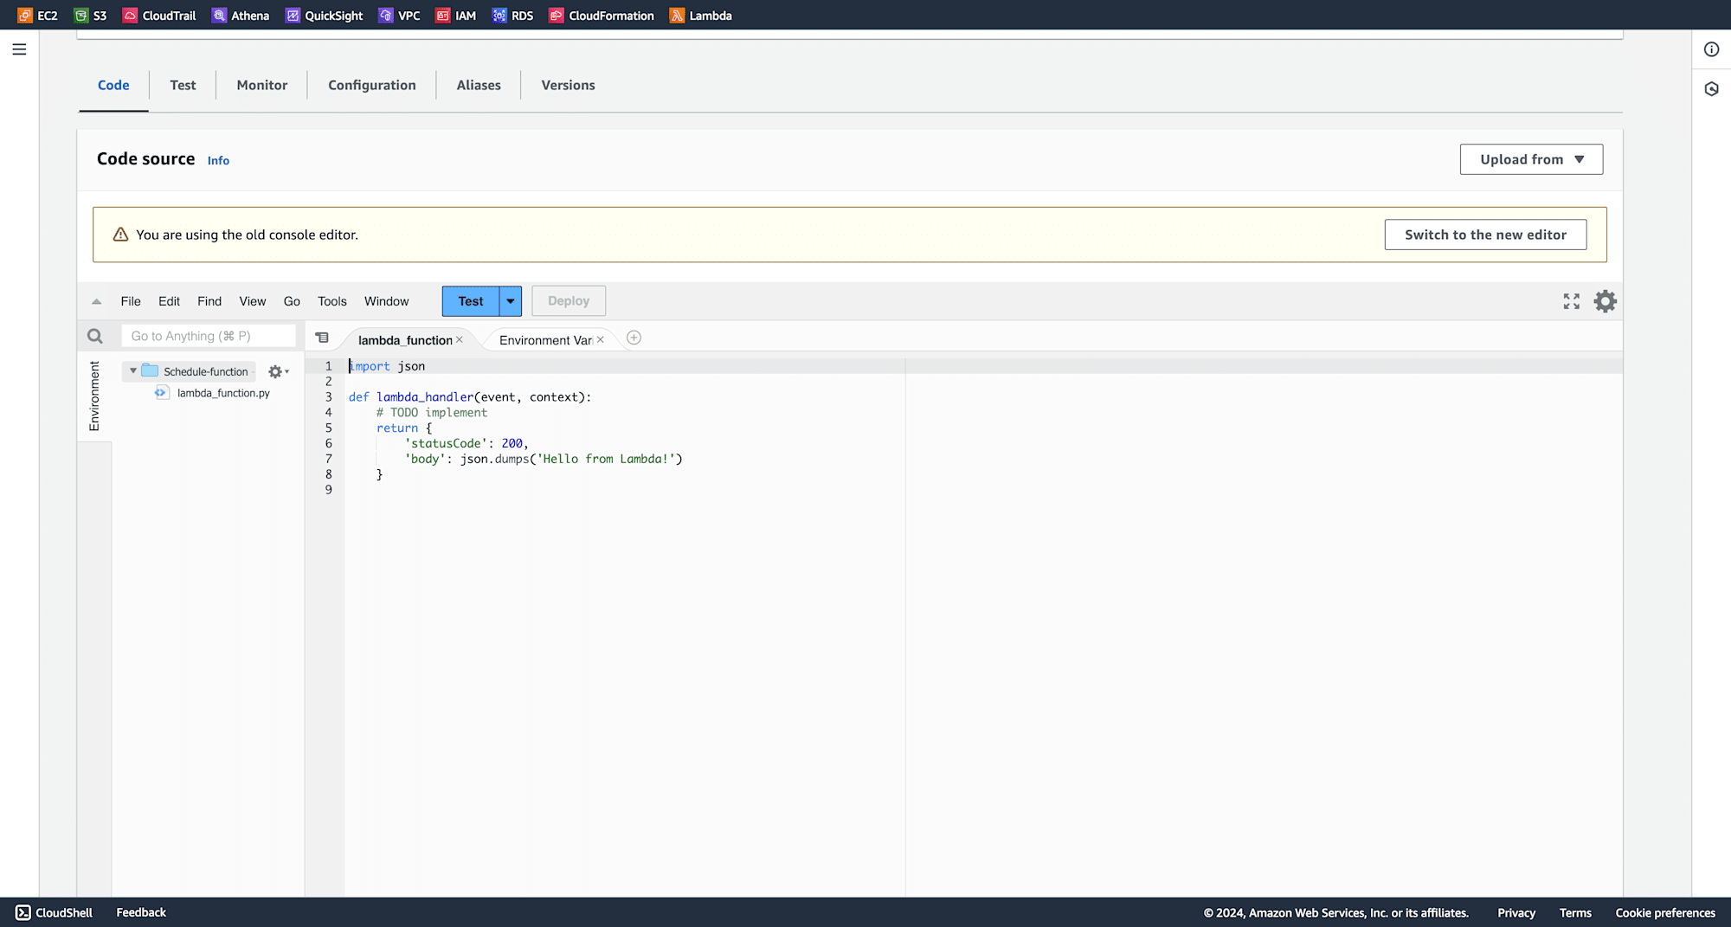Open the CloudFormation service shortcut
Image resolution: width=1731 pixels, height=927 pixels.
pos(602,16)
